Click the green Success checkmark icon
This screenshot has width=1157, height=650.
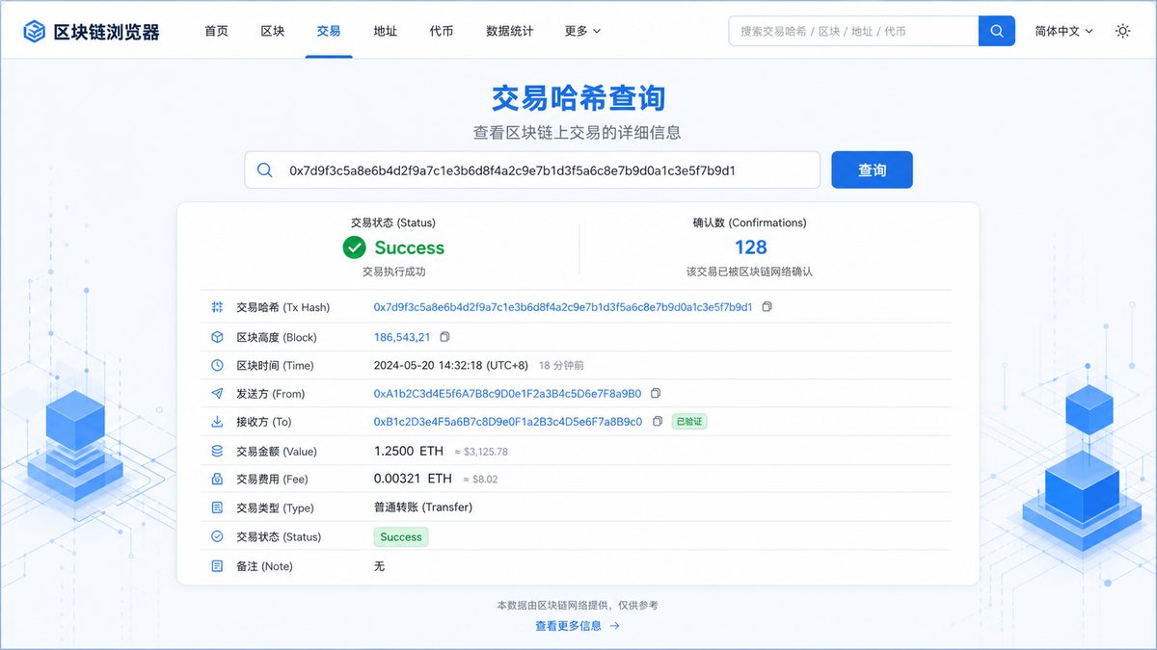(x=354, y=247)
